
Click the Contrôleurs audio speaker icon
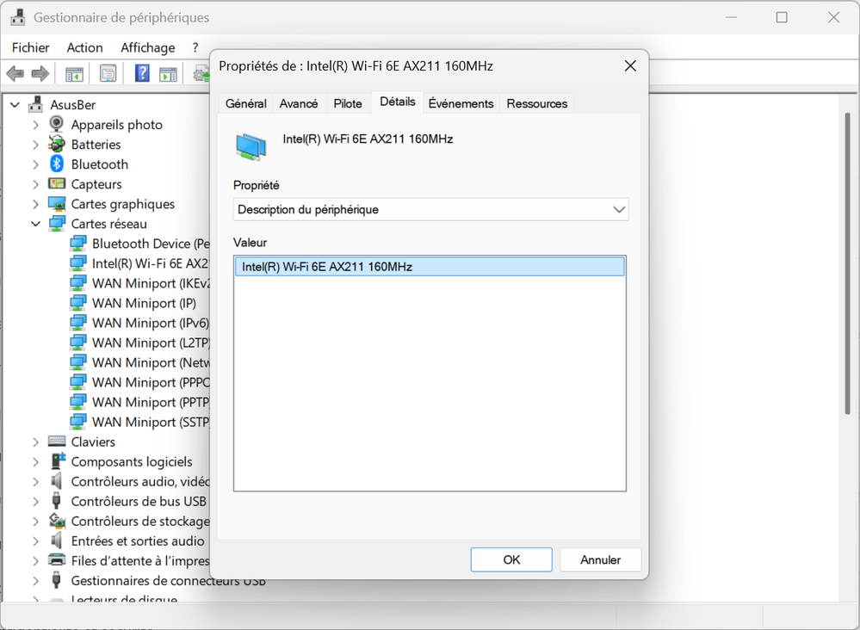[x=57, y=481]
